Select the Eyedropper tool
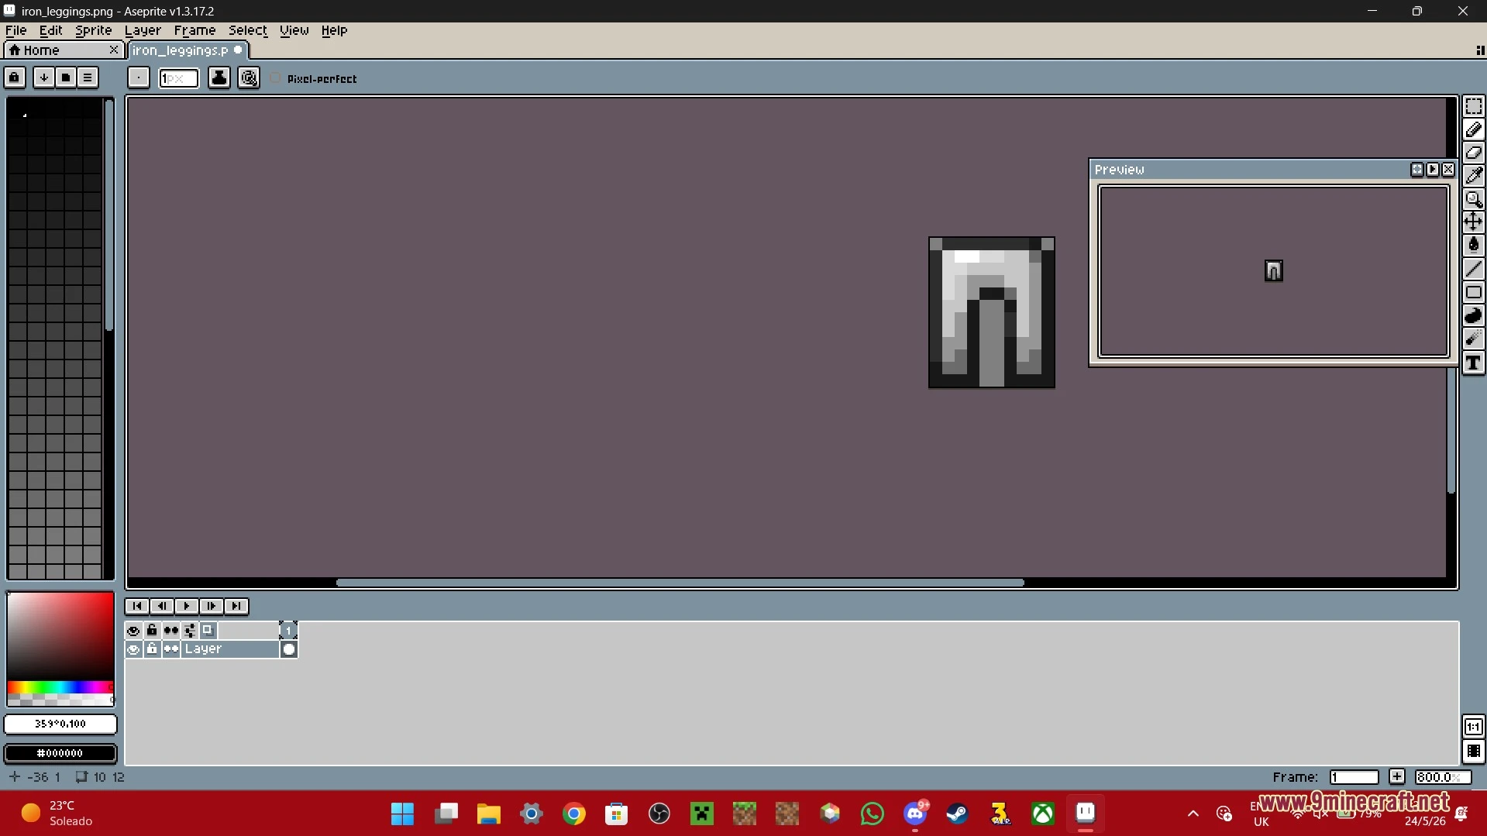The height and width of the screenshot is (836, 1487). click(1473, 176)
